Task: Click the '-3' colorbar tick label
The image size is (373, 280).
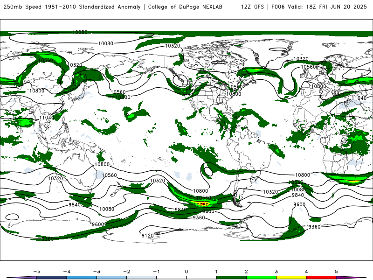Action: (x=97, y=272)
